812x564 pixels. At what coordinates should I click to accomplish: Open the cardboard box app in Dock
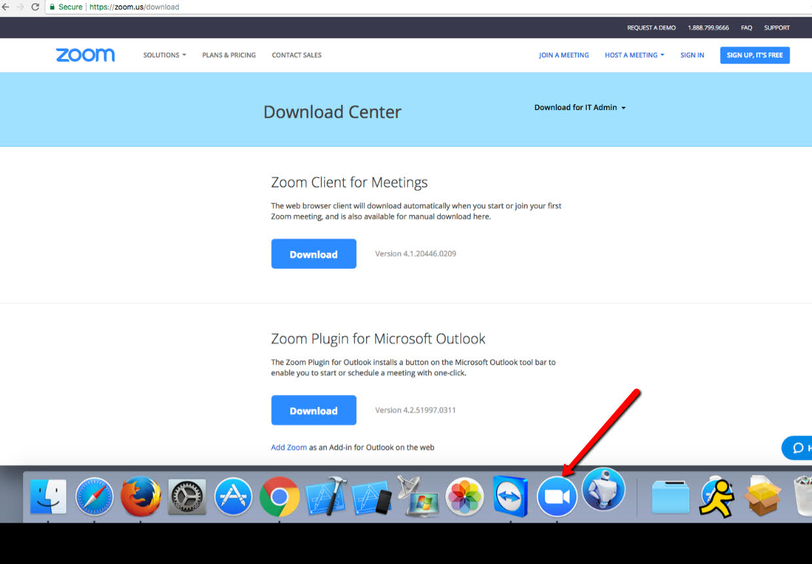[x=764, y=496]
